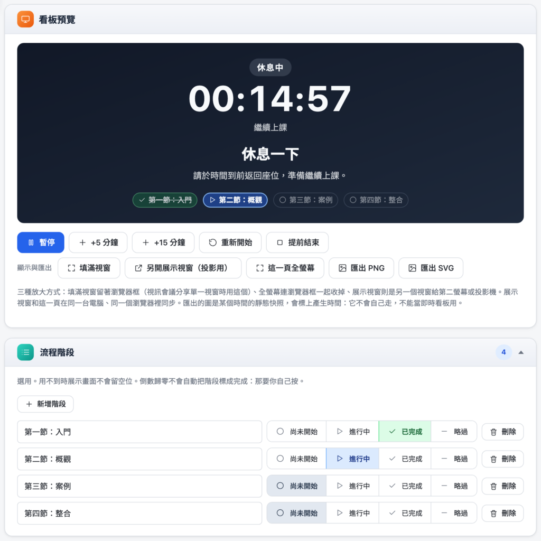Restart the timer with 重新開始
The height and width of the screenshot is (541, 541).
[230, 242]
